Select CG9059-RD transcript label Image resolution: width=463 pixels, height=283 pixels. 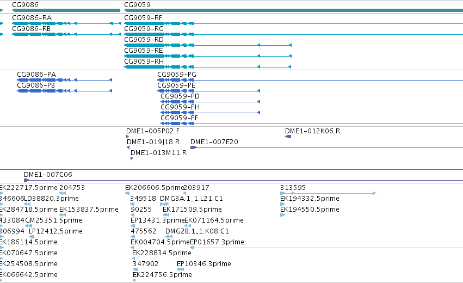(144, 40)
